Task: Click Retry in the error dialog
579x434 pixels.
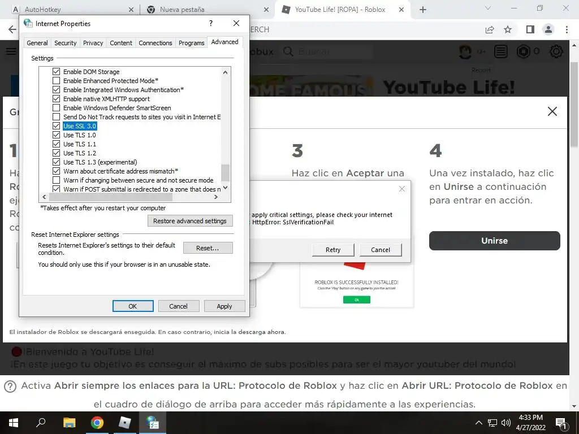Action: (x=333, y=250)
